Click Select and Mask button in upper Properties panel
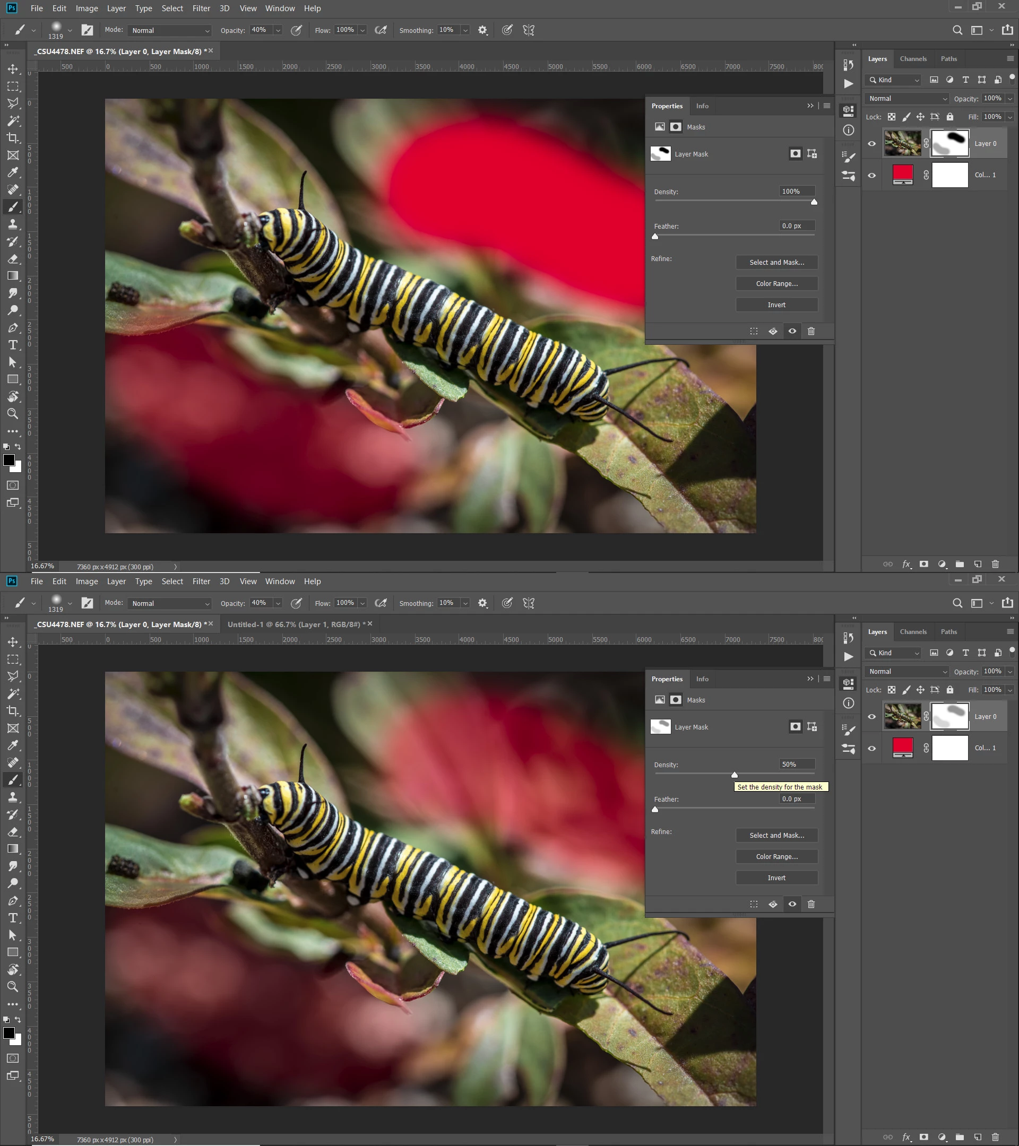The height and width of the screenshot is (1146, 1019). pos(776,263)
